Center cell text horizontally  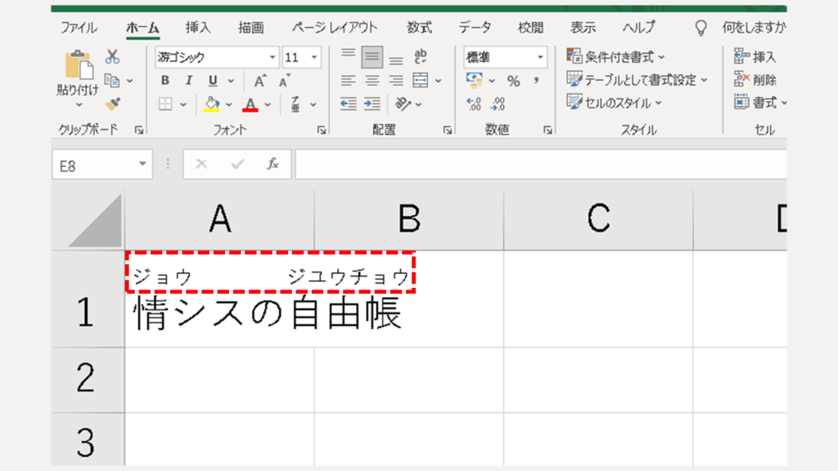pyautogui.click(x=372, y=81)
